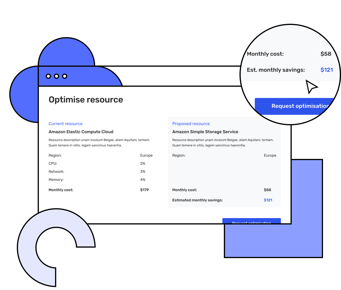Click the $121 value in magnified circle
The image size is (341, 290).
[327, 70]
